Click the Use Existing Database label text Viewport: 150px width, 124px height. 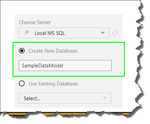[x=54, y=84]
